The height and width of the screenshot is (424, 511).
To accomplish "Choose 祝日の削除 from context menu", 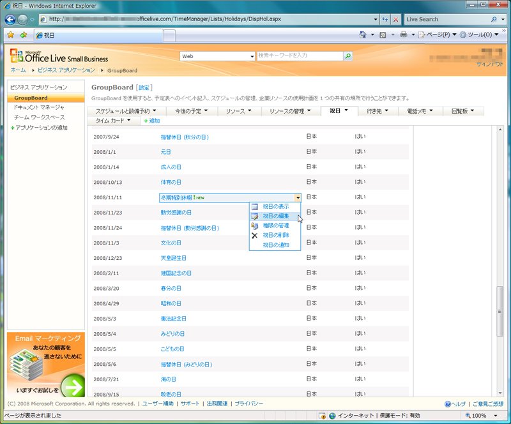I will pyautogui.click(x=276, y=235).
